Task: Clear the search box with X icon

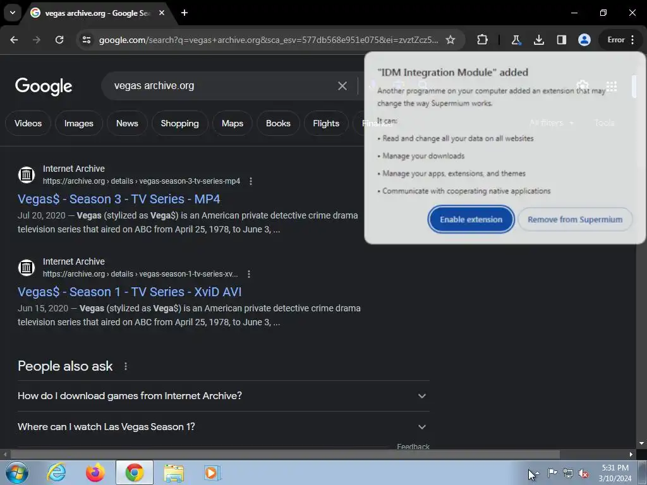Action: (342, 86)
